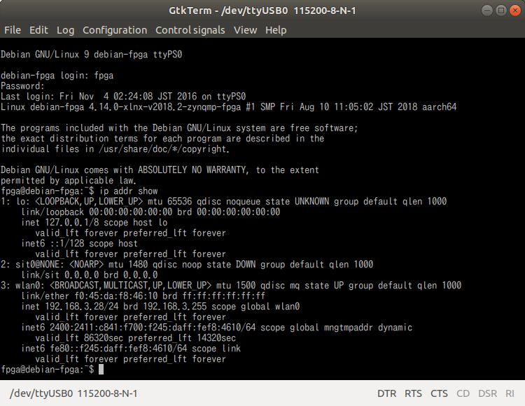The height and width of the screenshot is (406, 525).
Task: Click the CD signal indicator
Action: tap(463, 393)
